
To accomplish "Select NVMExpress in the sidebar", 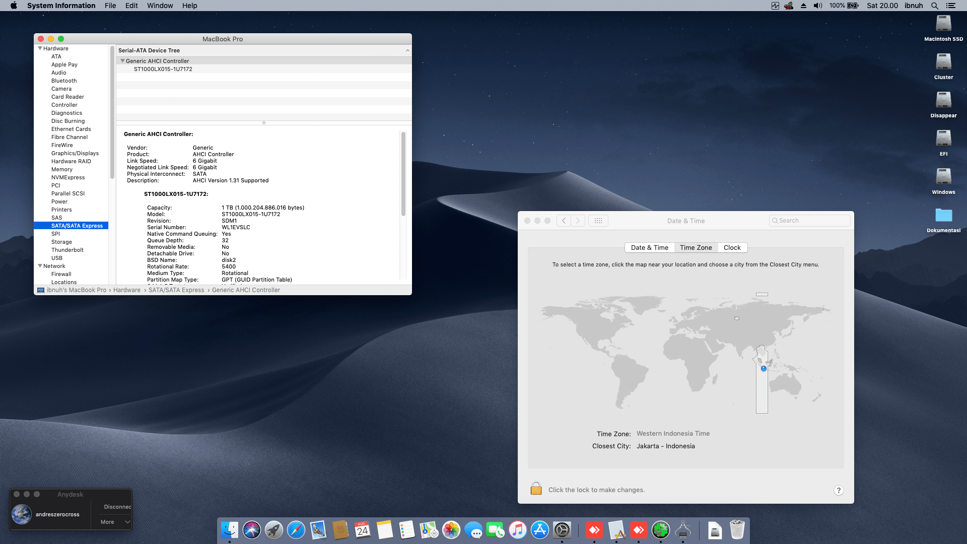I will tap(68, 177).
